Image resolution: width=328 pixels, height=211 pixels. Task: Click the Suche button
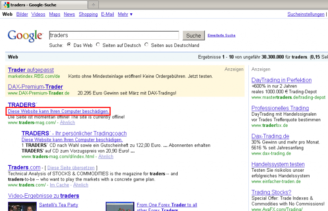pos(193,35)
